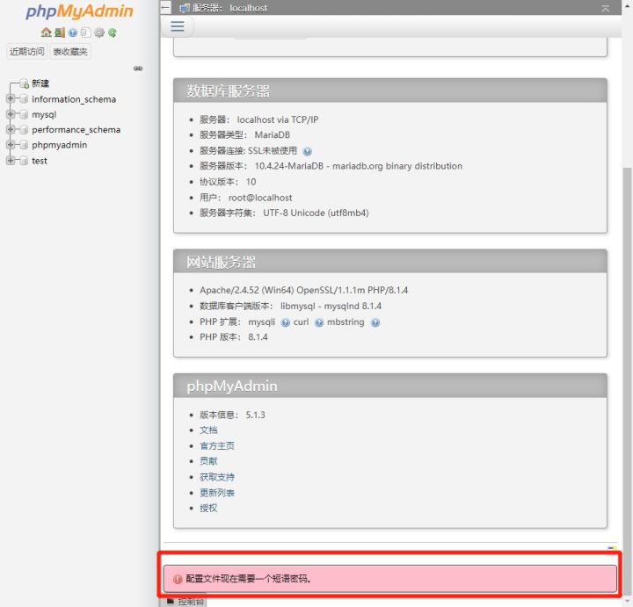
Task: Select mysql database in tree
Action: pos(44,115)
